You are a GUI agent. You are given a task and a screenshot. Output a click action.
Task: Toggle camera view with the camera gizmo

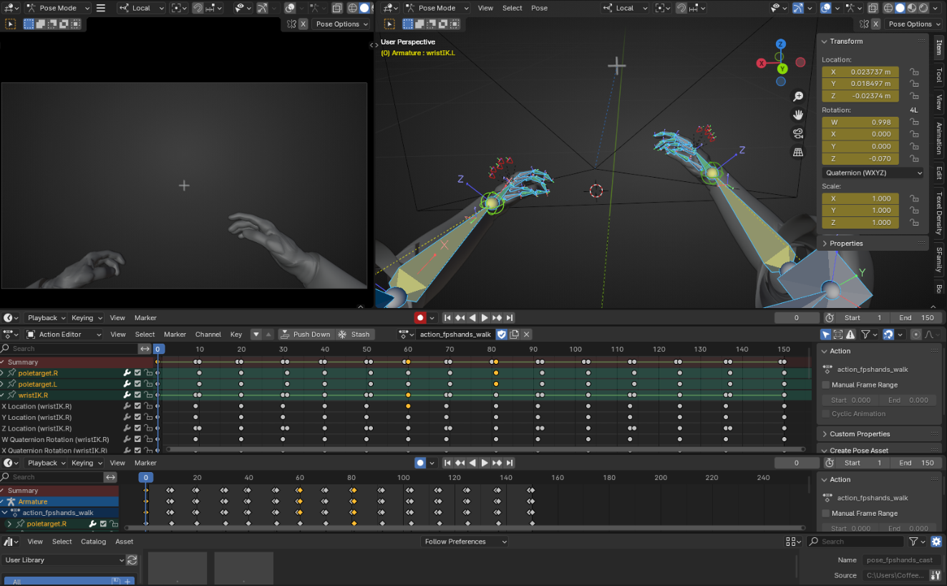click(x=798, y=133)
